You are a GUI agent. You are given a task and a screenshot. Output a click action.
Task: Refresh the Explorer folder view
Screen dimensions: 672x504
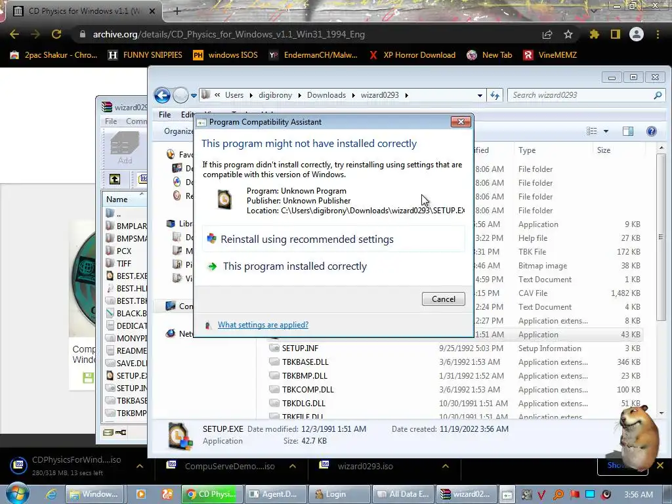pyautogui.click(x=495, y=95)
